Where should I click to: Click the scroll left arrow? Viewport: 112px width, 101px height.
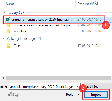click(x=3, y=78)
